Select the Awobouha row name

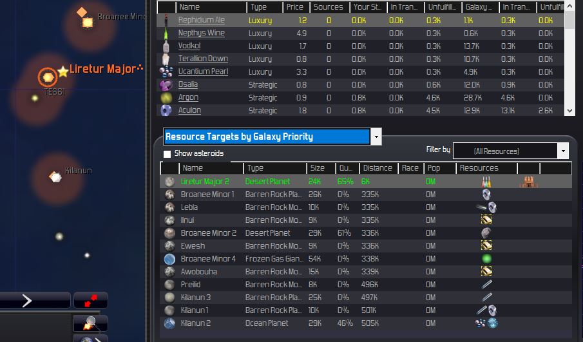pyautogui.click(x=199, y=272)
